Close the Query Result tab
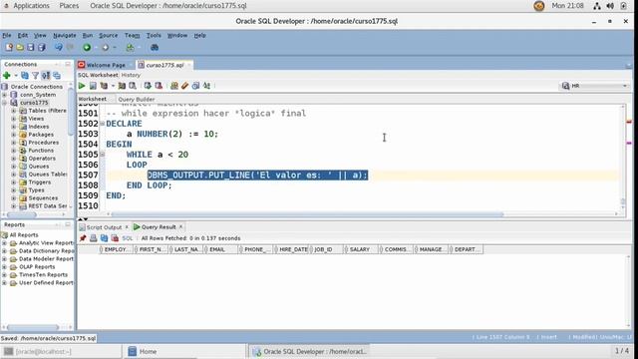 pos(181,226)
